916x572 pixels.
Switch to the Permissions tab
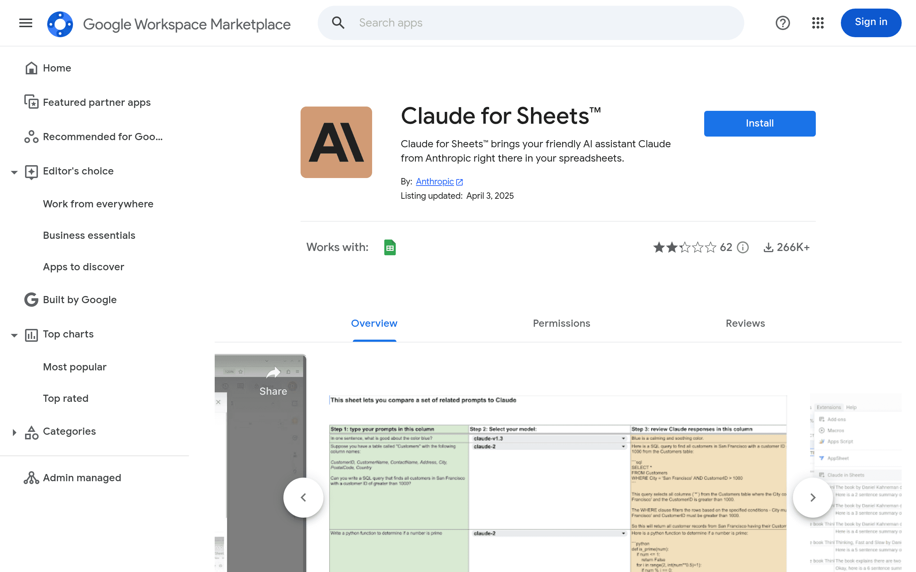[x=561, y=324]
